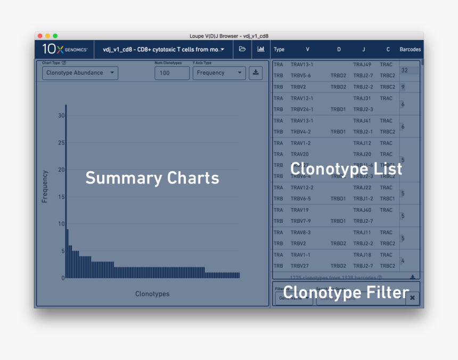This screenshot has width=458, height=360.
Task: Open the Clonotype Abundance chart type dropdown
Action: [80, 73]
